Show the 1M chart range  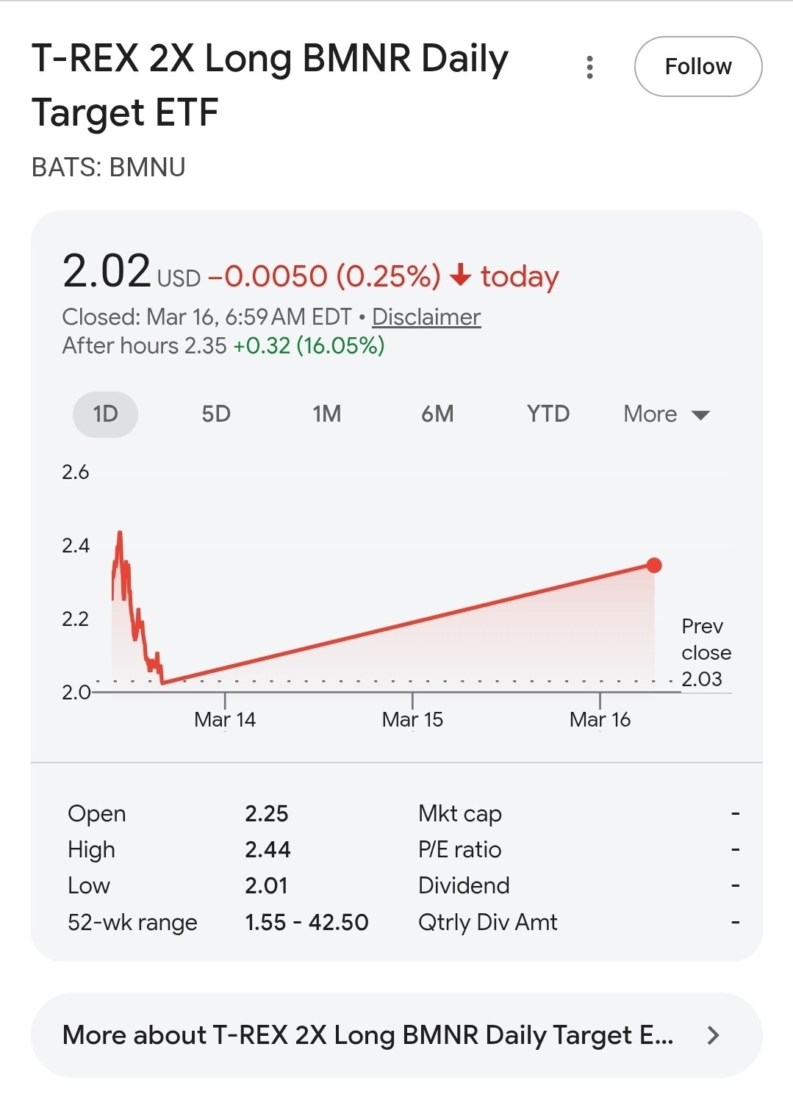point(327,414)
